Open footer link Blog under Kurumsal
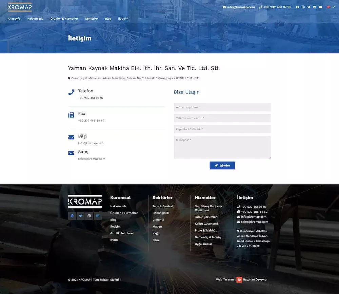Viewport: 339px width, 294px height. click(113, 220)
